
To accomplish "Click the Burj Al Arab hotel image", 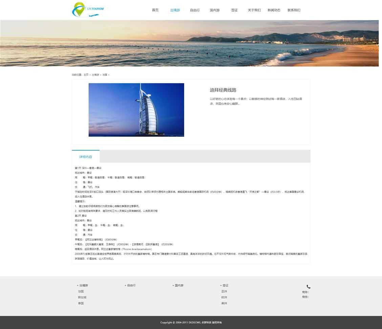I will coord(136,110).
